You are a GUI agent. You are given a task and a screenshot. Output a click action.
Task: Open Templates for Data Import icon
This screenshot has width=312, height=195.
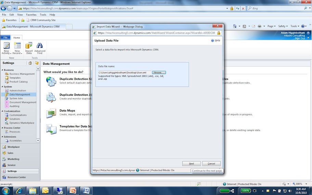51,129
